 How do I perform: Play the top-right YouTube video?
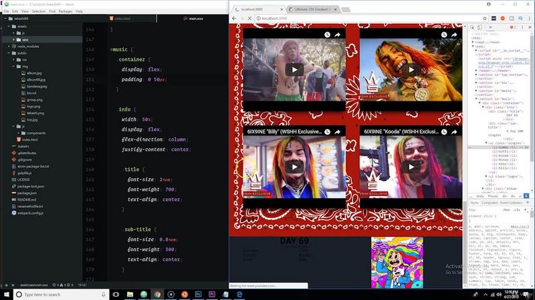click(411, 70)
